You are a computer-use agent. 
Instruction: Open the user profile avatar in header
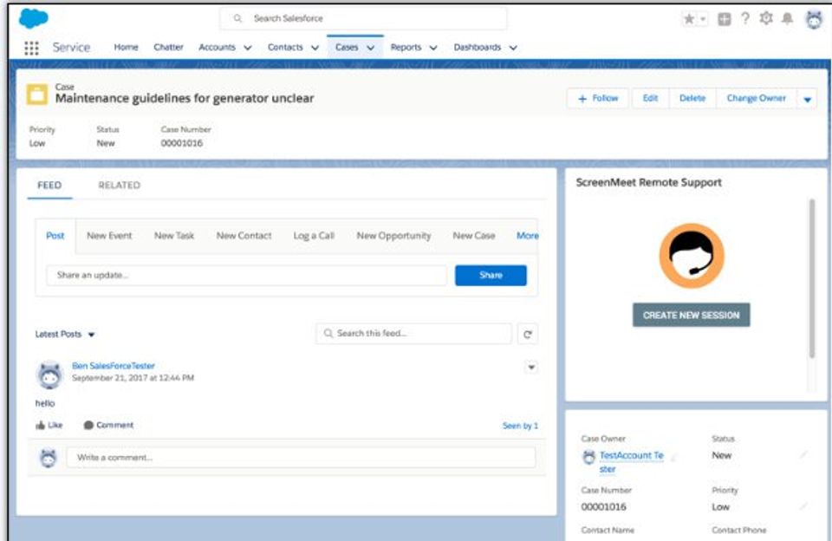[x=814, y=20]
